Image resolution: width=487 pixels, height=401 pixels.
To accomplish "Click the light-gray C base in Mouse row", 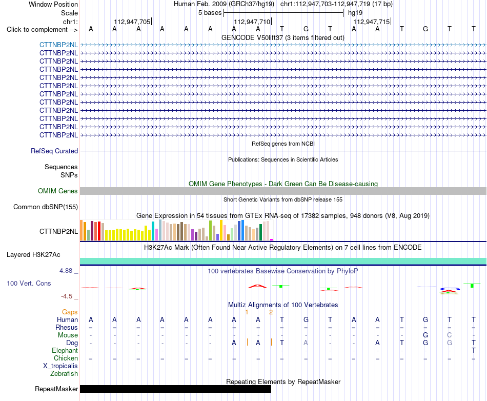I will coord(449,335).
